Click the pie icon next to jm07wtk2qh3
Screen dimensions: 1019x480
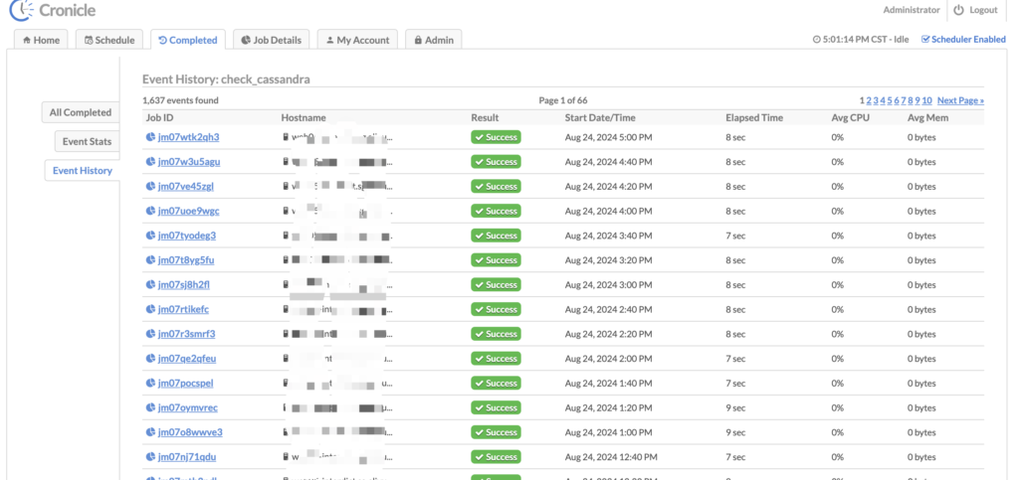coord(150,137)
